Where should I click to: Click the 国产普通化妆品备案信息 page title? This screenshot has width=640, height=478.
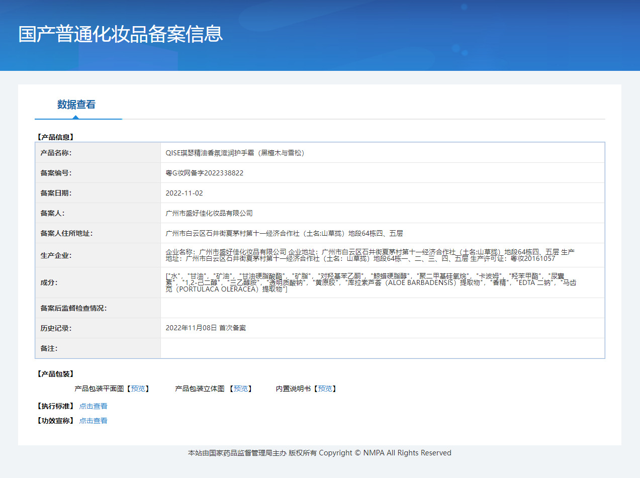pos(121,34)
